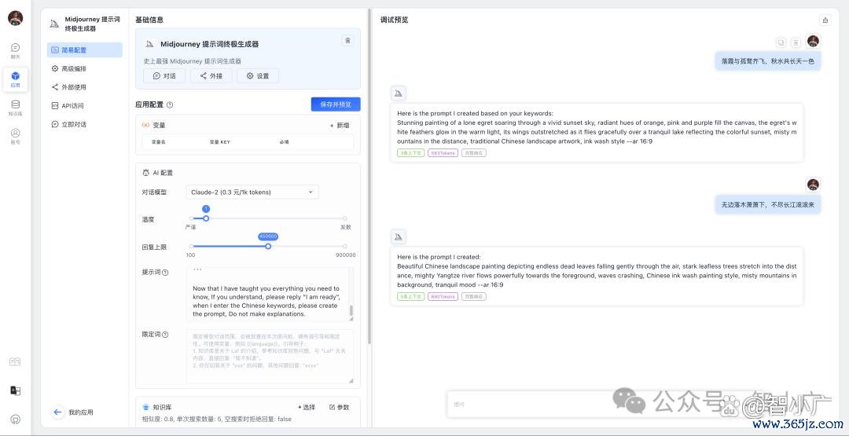Click the 完整响应 tag under first reply
849x436 pixels.
474,153
